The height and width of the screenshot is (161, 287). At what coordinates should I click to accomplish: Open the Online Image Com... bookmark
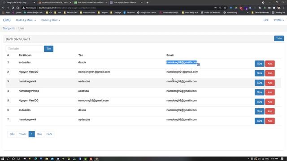pos(34,13)
